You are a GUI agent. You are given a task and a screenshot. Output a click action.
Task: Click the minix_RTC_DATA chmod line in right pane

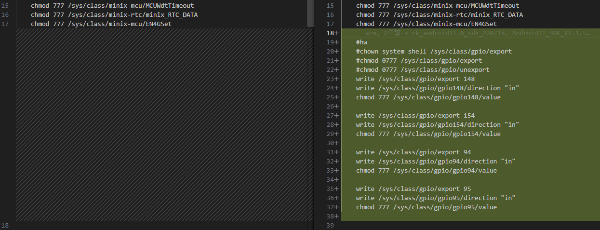(x=440, y=15)
